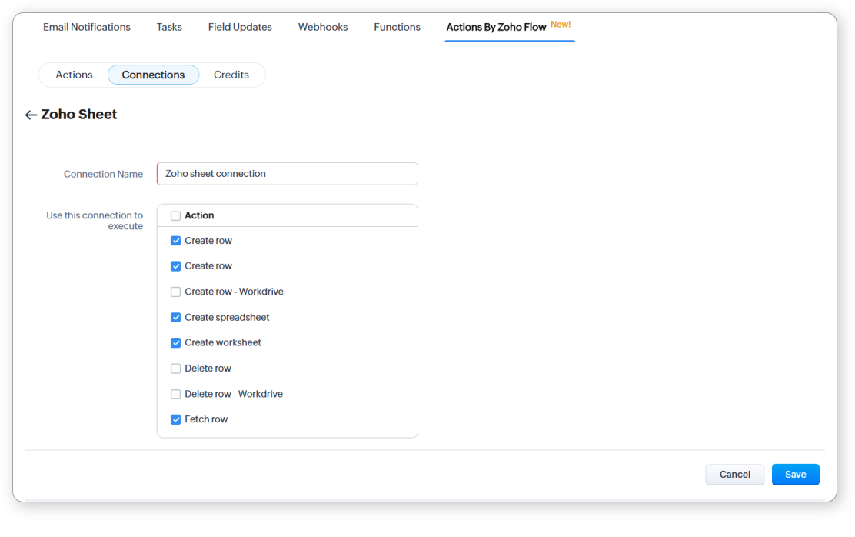Image resolution: width=855 pixels, height=537 pixels.
Task: Click the Save button
Action: click(795, 474)
